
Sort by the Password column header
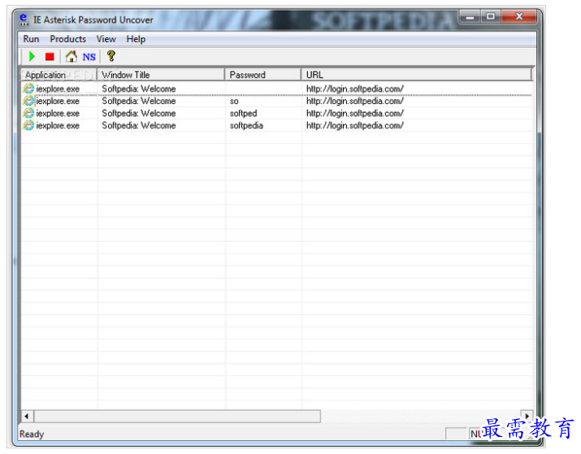click(262, 75)
